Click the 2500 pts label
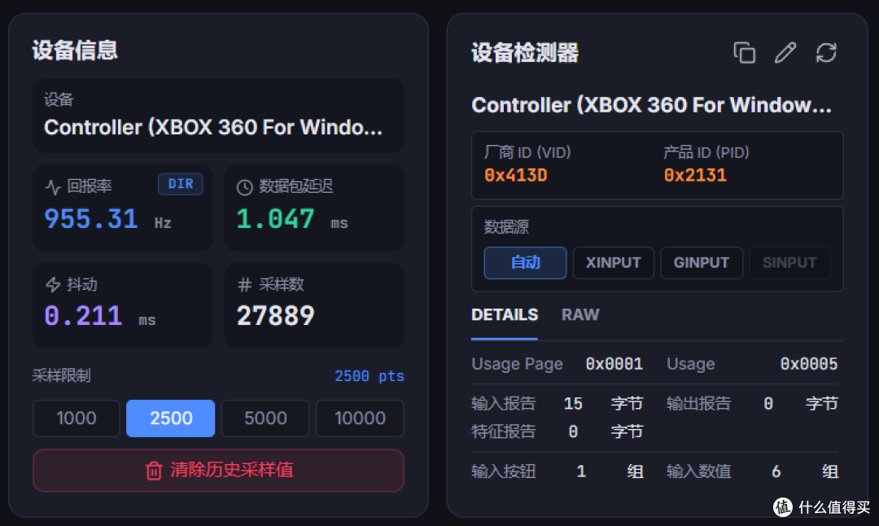 point(369,375)
